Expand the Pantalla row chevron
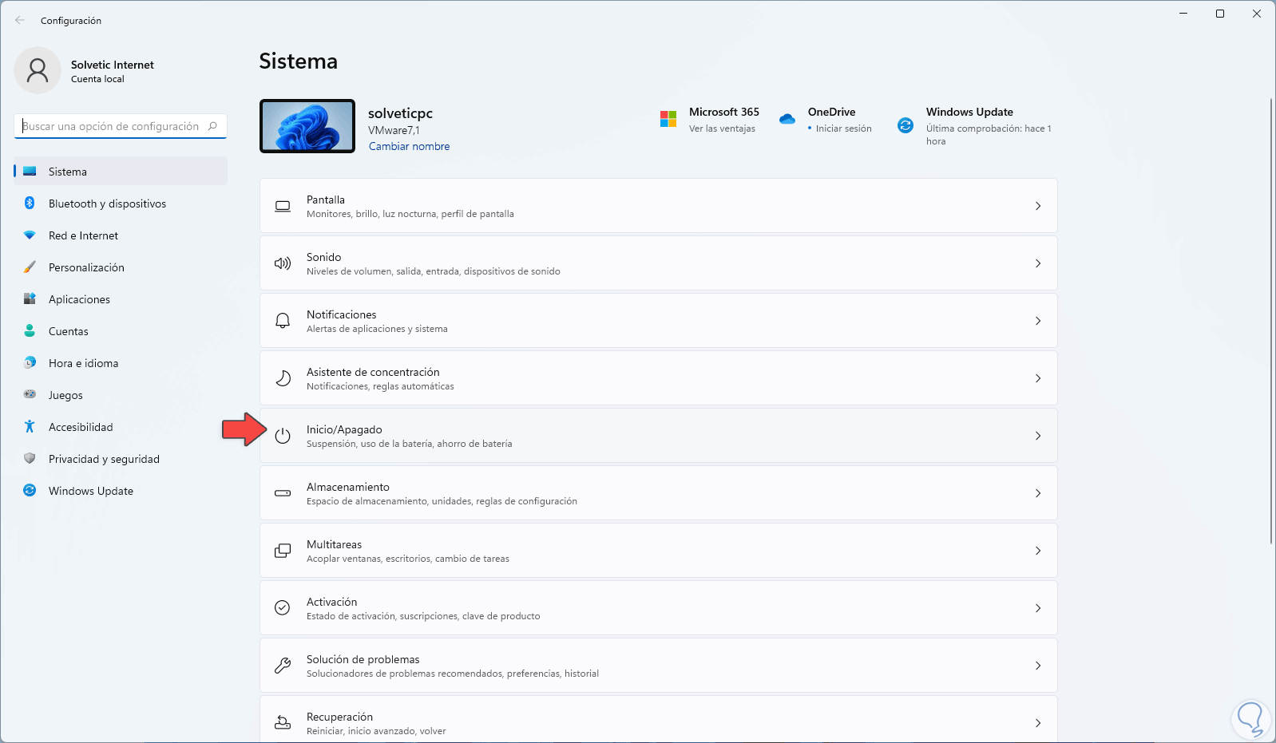Viewport: 1276px width, 743px height. tap(1038, 206)
